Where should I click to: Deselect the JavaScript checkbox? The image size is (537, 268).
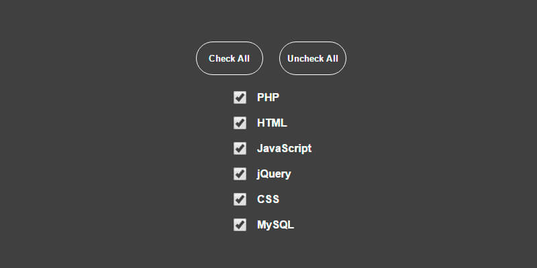pyautogui.click(x=240, y=149)
